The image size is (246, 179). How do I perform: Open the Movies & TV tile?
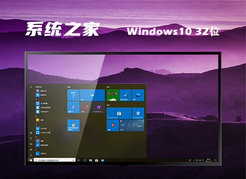tap(125, 95)
